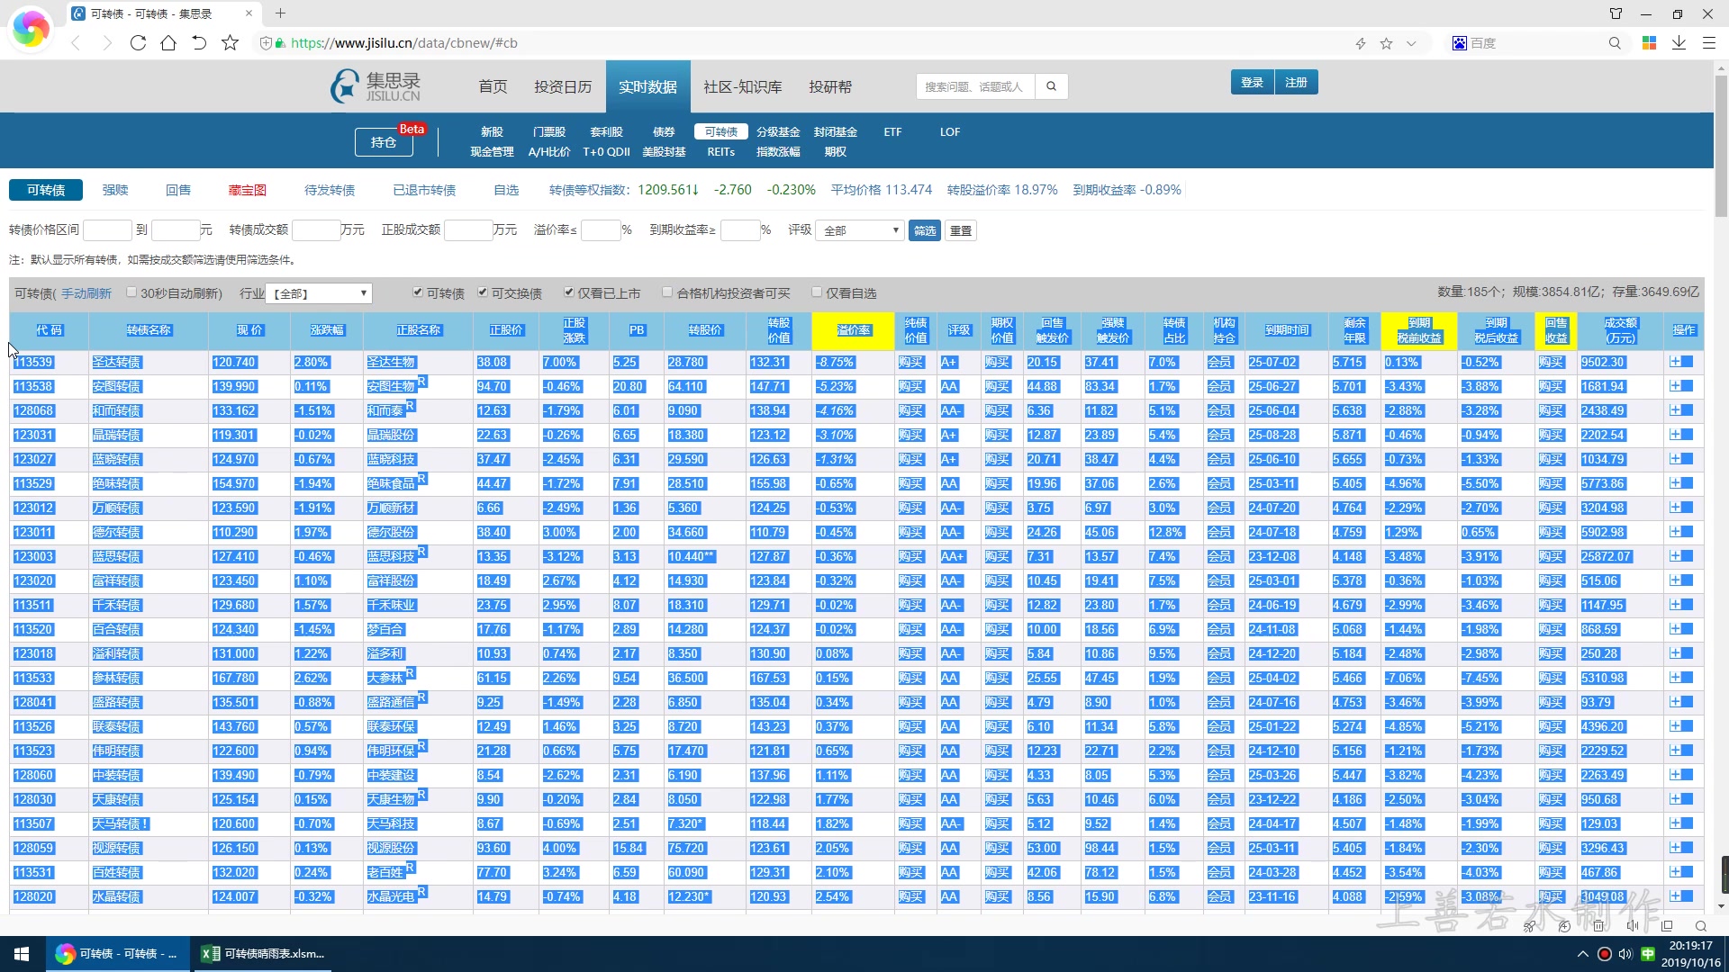Click the 重置 reset button

[x=961, y=230]
